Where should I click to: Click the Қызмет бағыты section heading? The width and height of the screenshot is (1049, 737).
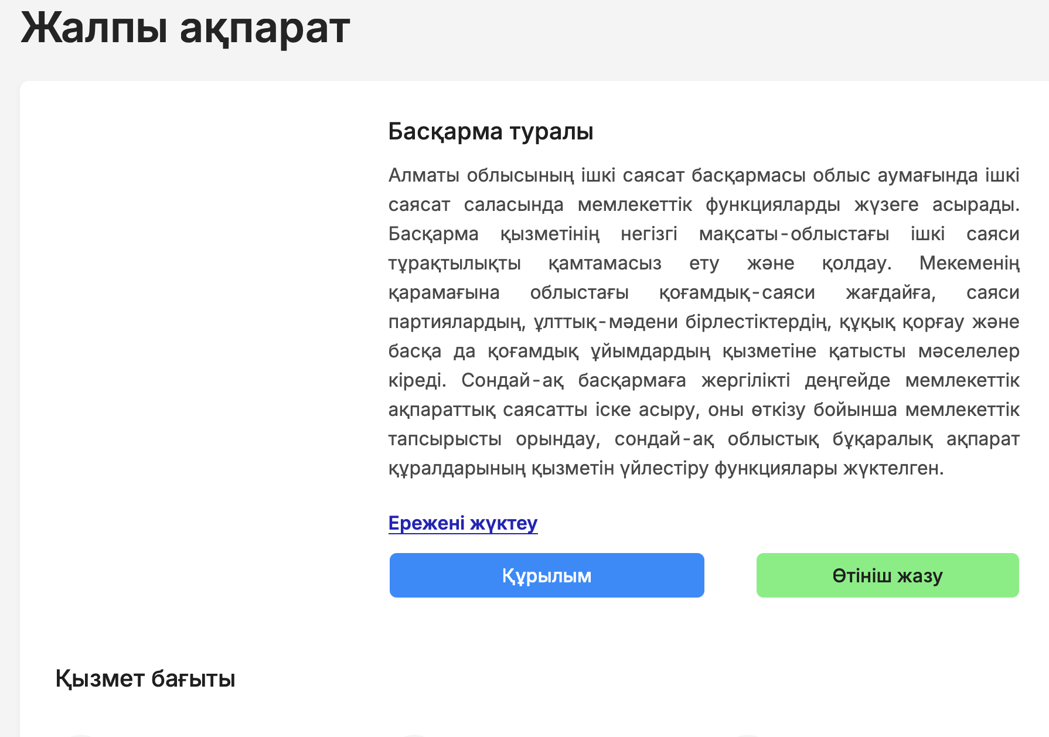click(145, 678)
